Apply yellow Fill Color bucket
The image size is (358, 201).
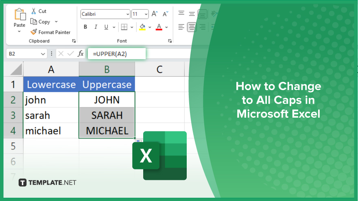(x=142, y=27)
